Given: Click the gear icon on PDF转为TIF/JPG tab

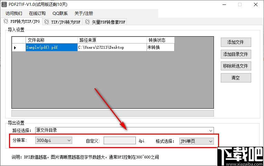Looking at the screenshot, I should (6, 21).
